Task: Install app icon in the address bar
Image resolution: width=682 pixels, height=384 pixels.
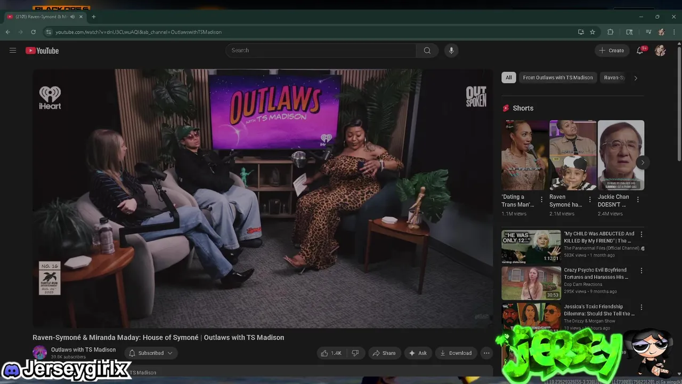Action: point(581,32)
